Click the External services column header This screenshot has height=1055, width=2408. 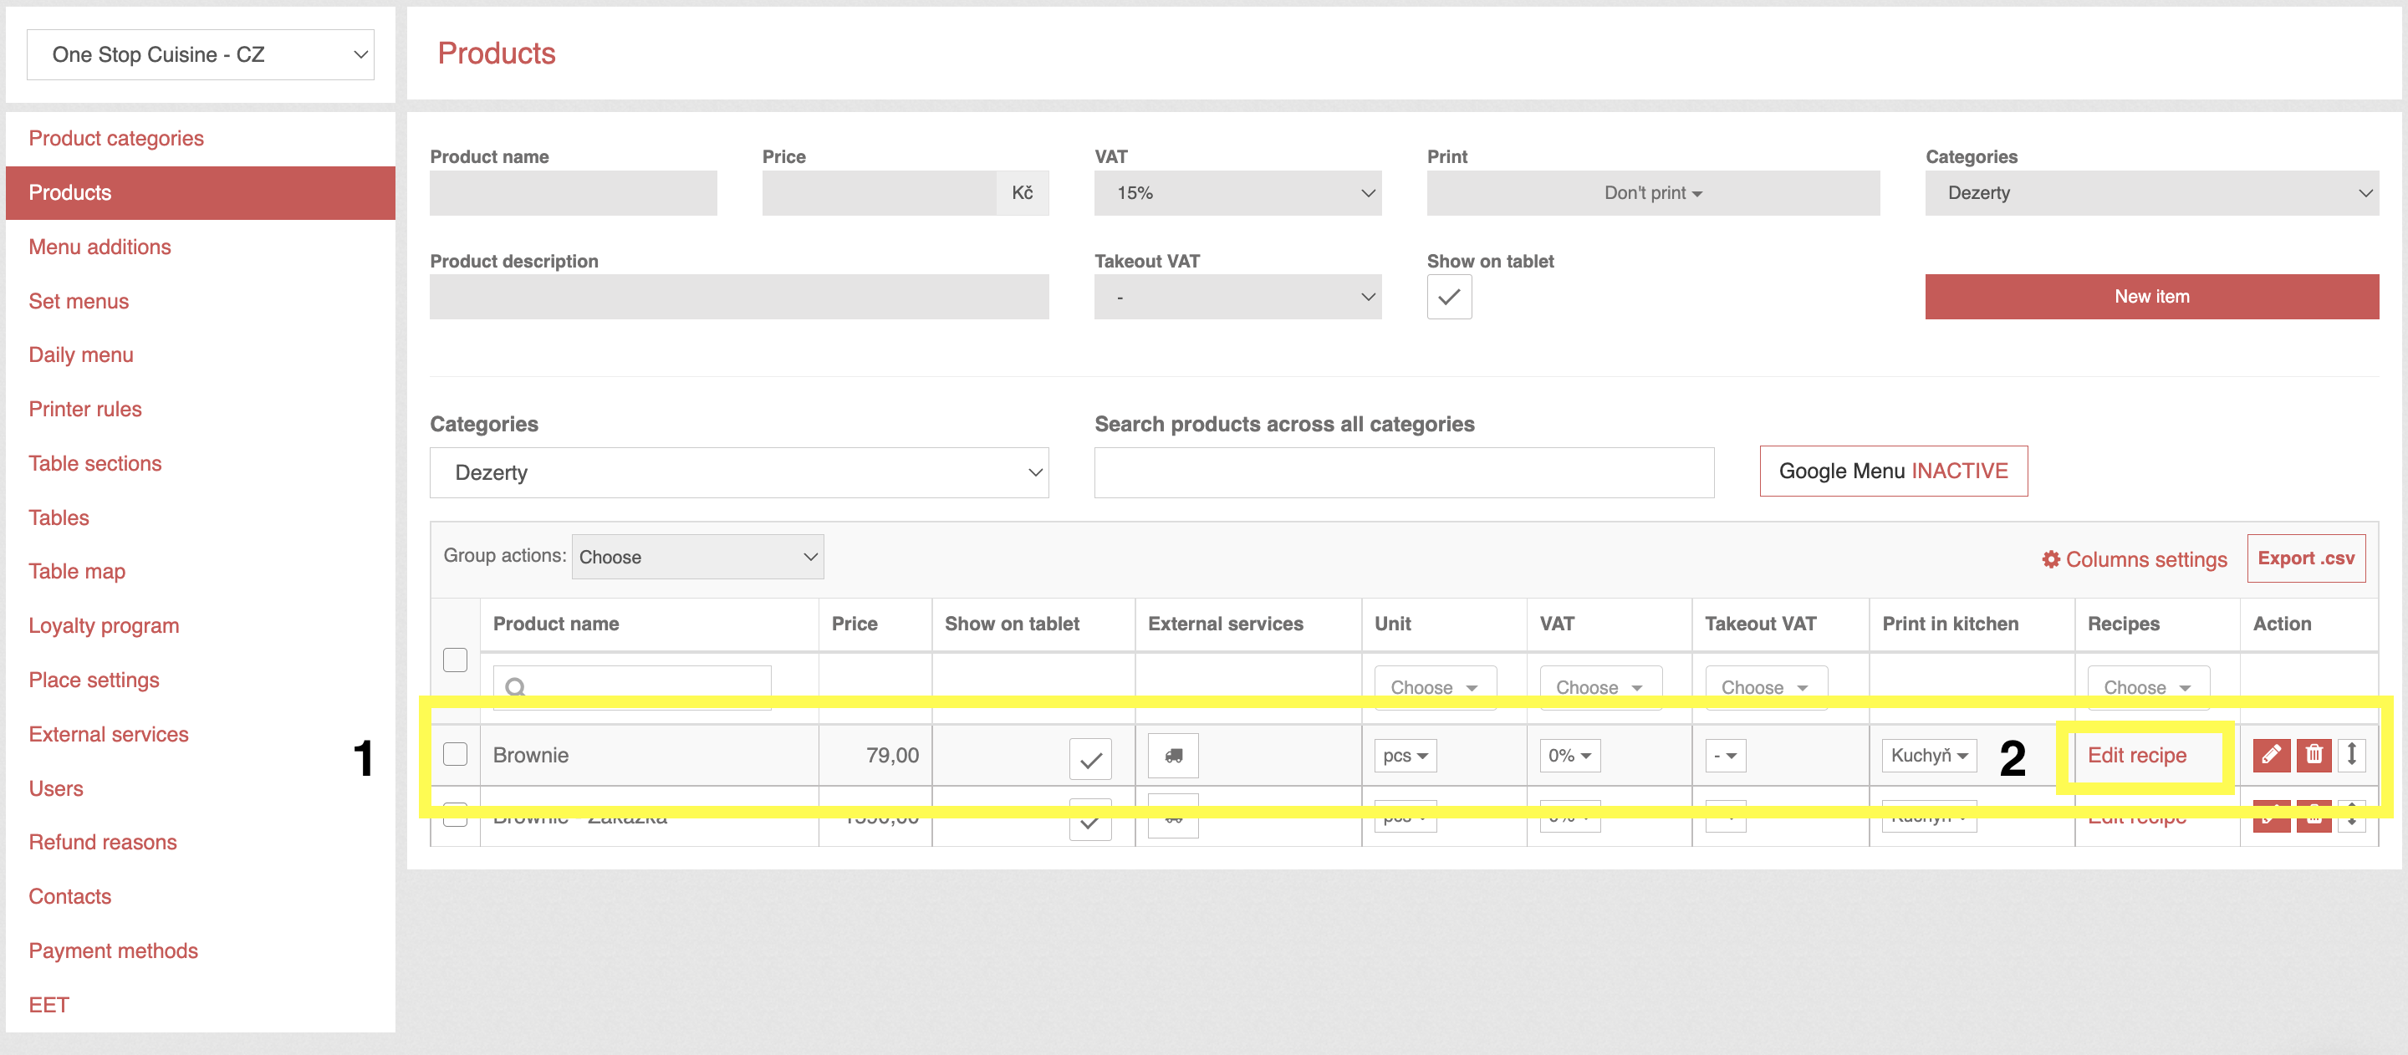point(1226,624)
